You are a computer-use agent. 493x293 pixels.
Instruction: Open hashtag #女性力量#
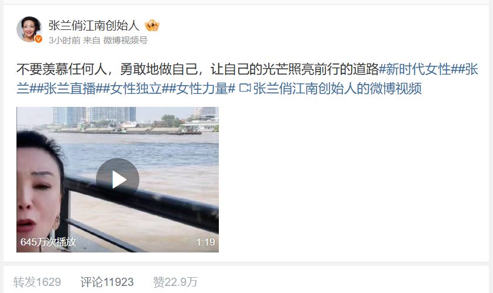click(202, 89)
